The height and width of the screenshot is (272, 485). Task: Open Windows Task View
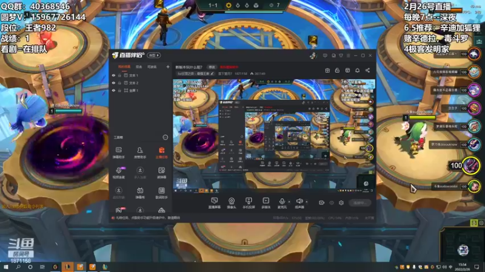point(42,267)
